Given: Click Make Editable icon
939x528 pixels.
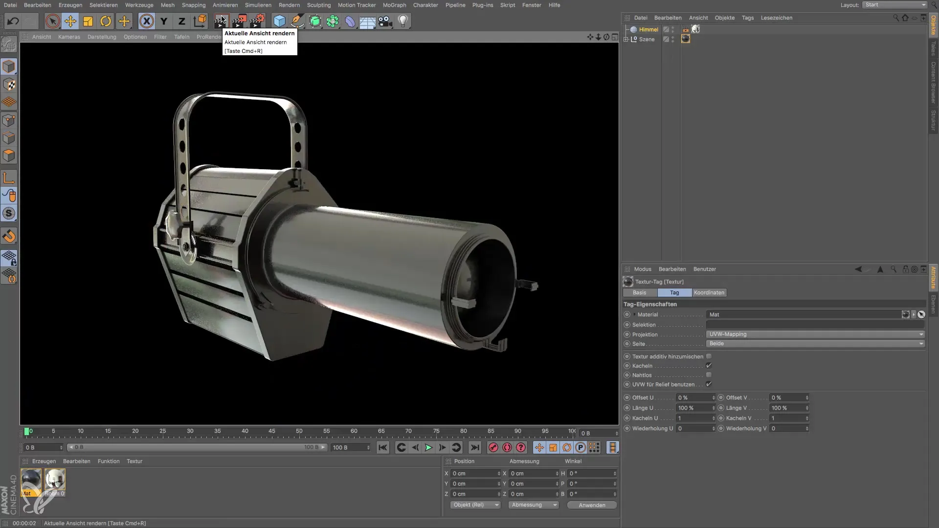Looking at the screenshot, I should point(9,44).
